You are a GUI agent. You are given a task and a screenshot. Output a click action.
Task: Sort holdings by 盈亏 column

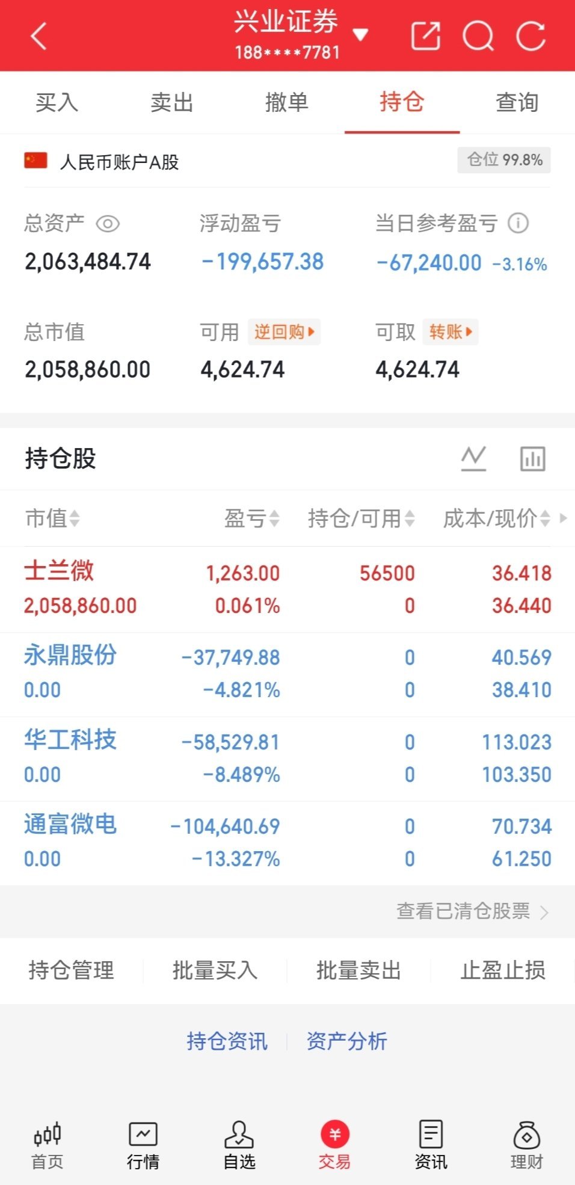pos(251,518)
